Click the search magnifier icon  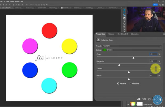pyautogui.click(x=160, y=5)
